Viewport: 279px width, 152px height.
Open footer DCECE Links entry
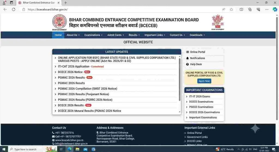pyautogui.click(x=194, y=141)
